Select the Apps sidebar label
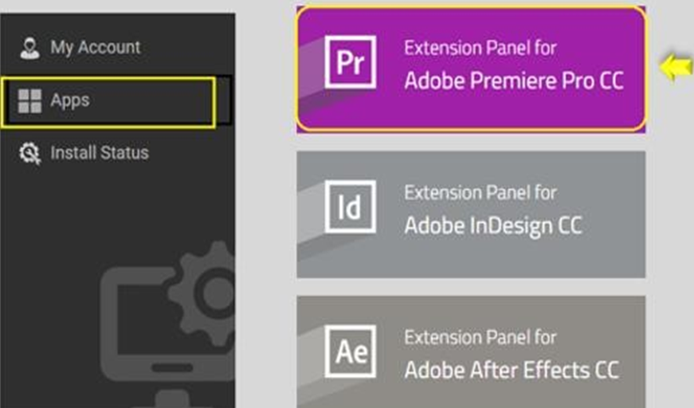The image size is (694, 408). (70, 101)
